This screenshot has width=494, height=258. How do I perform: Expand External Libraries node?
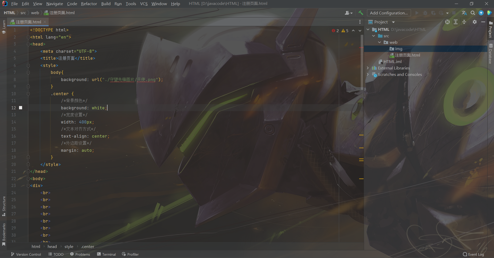[368, 68]
